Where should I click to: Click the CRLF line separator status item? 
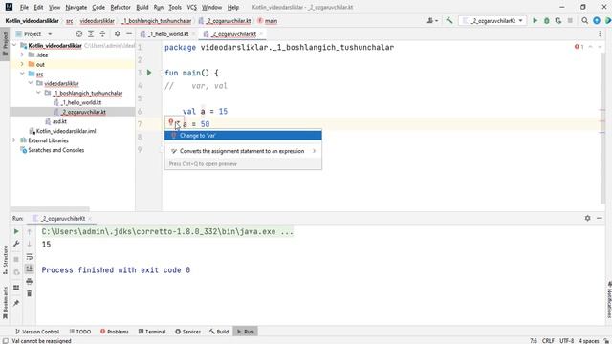coord(548,340)
